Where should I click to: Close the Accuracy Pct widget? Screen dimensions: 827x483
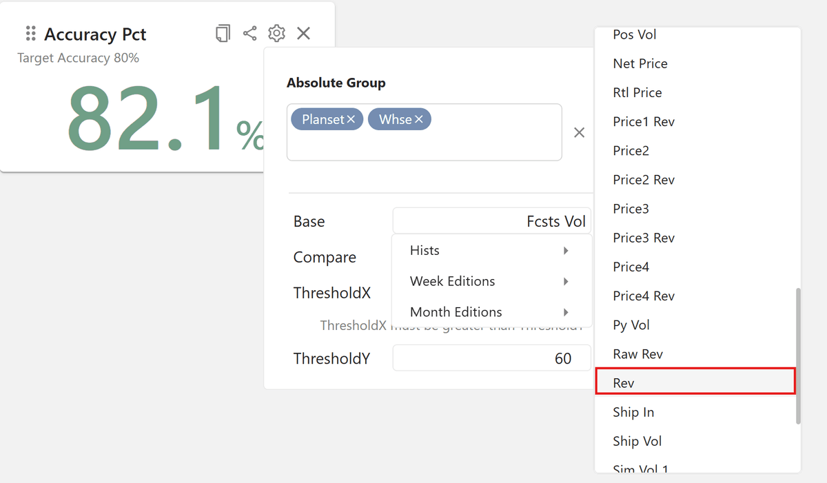click(303, 32)
